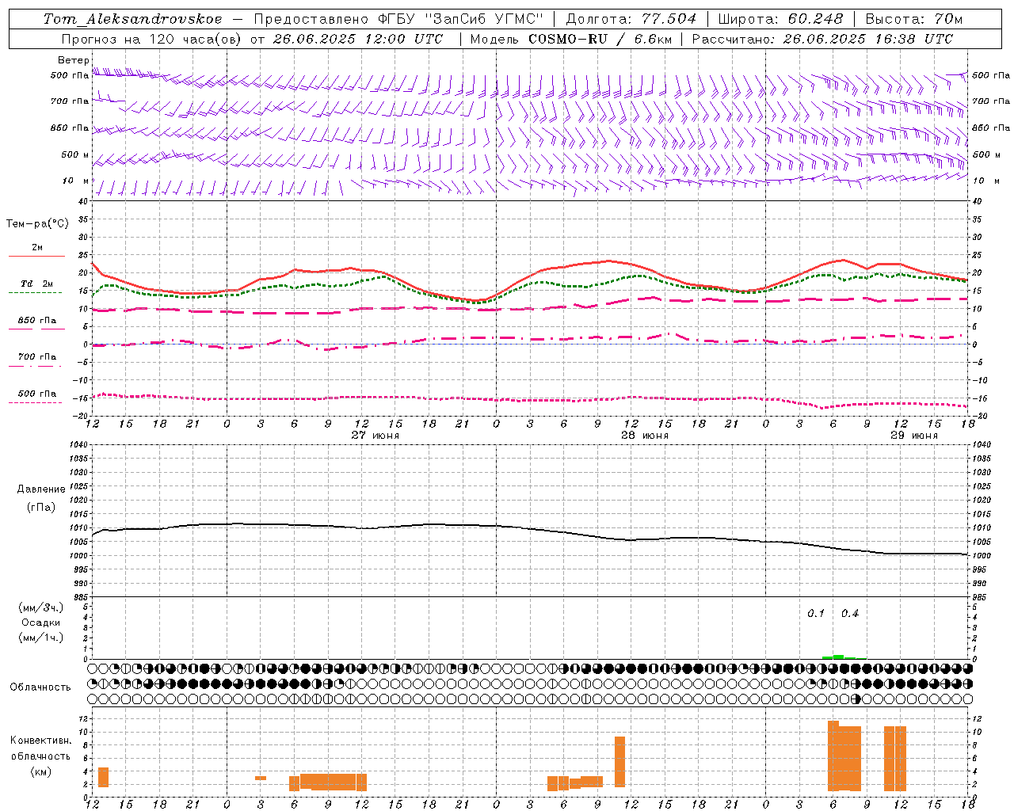Click the forecast start 26.06.2025 12:00 UTC
1014x811 pixels.
point(357,39)
